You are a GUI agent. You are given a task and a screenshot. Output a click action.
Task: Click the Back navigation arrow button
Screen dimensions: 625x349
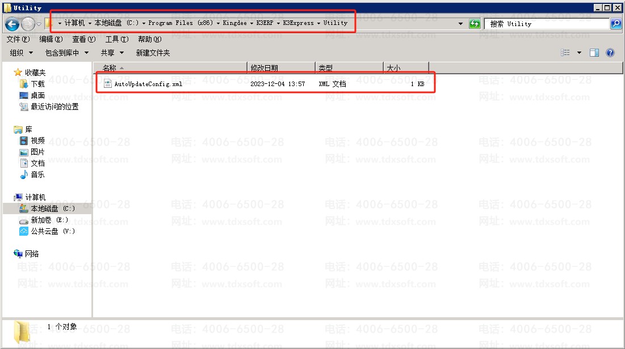(12, 24)
